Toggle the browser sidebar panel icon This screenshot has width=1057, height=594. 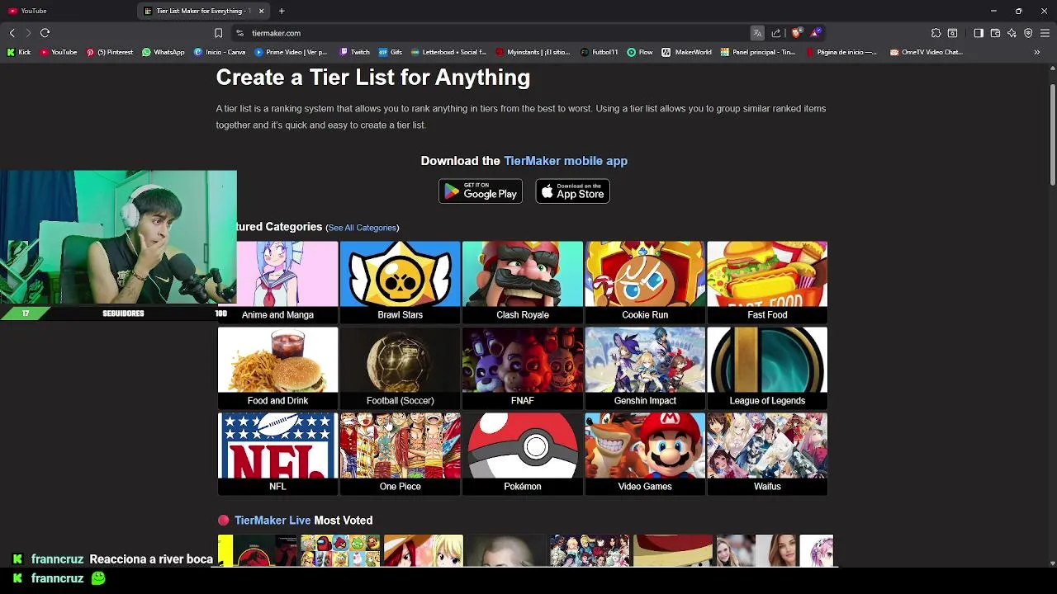pyautogui.click(x=979, y=33)
